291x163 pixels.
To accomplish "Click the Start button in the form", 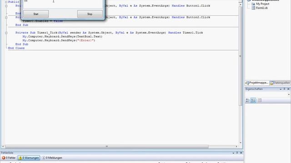I will click(x=36, y=14).
